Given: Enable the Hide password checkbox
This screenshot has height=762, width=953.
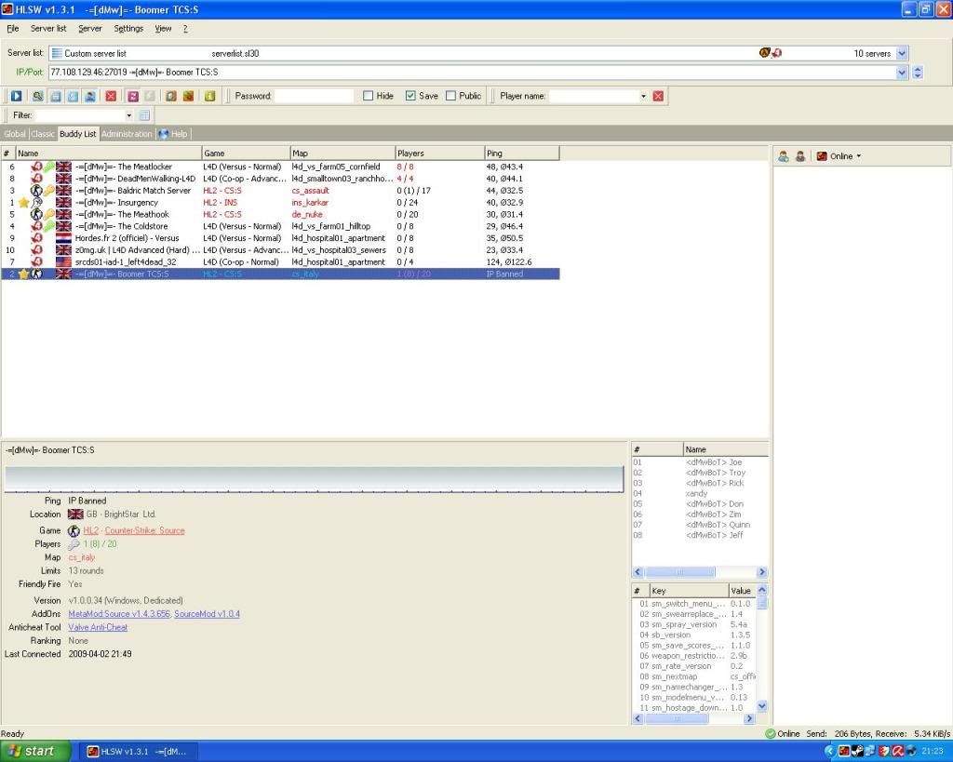Looking at the screenshot, I should (x=369, y=96).
